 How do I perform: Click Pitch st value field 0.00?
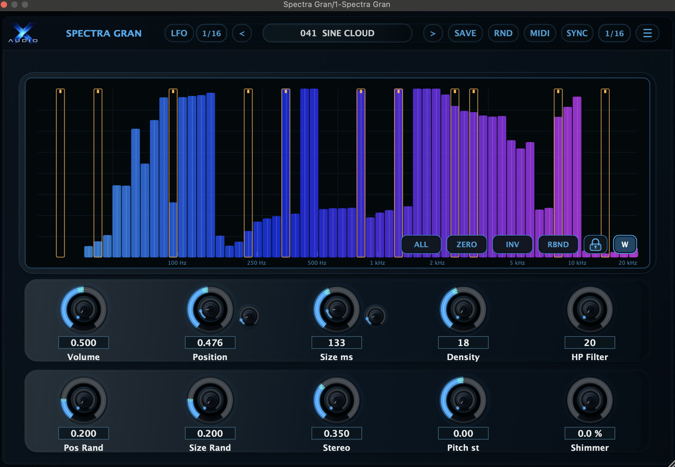point(463,433)
